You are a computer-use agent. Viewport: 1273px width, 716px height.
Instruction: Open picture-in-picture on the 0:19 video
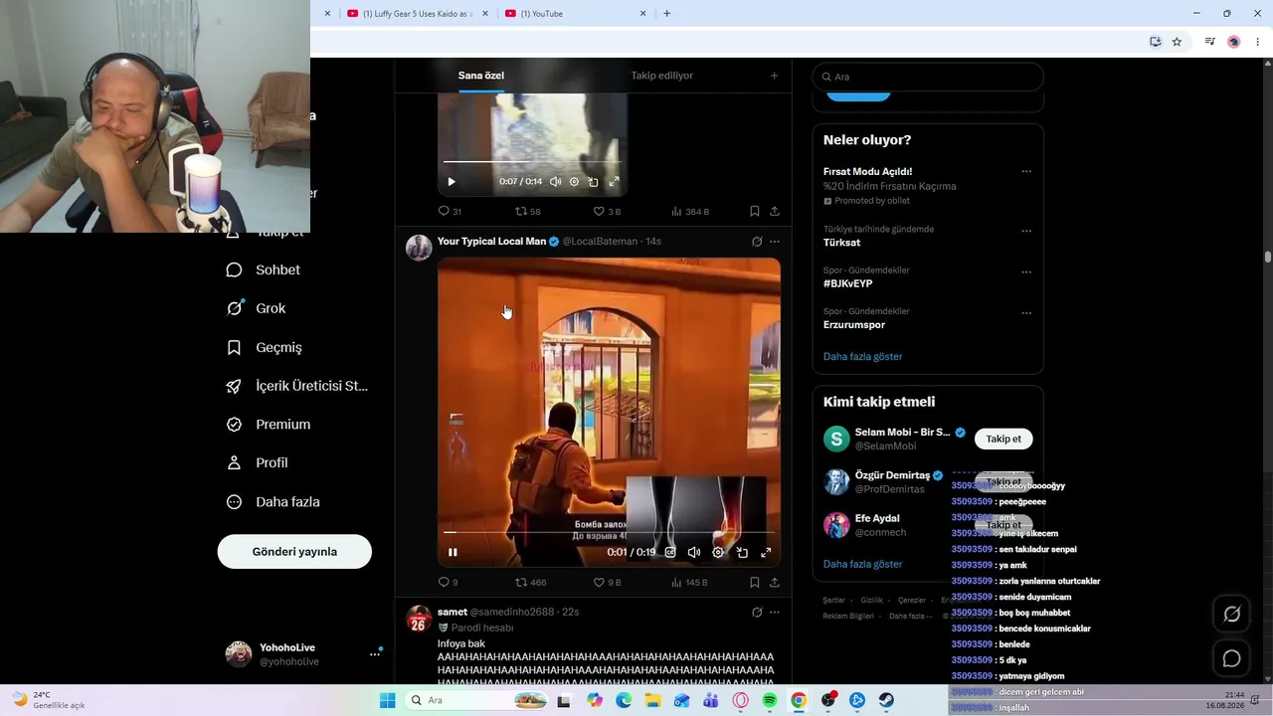[742, 552]
